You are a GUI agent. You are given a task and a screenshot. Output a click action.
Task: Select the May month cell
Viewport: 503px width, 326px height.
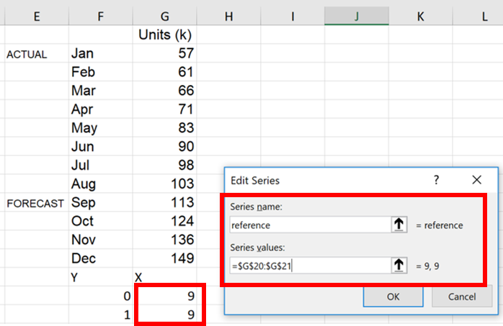[x=100, y=128]
